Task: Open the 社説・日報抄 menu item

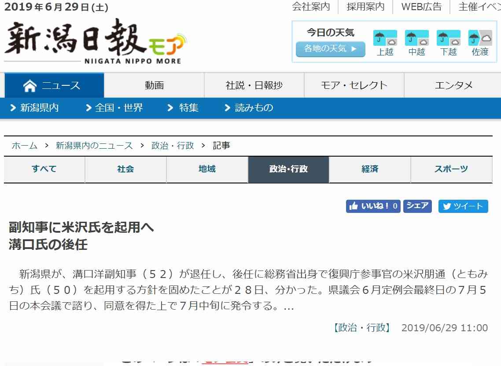Action: click(x=254, y=85)
